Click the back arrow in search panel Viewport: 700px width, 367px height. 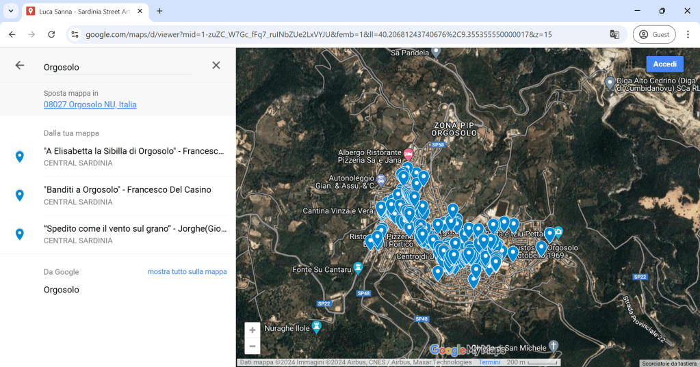pyautogui.click(x=20, y=66)
